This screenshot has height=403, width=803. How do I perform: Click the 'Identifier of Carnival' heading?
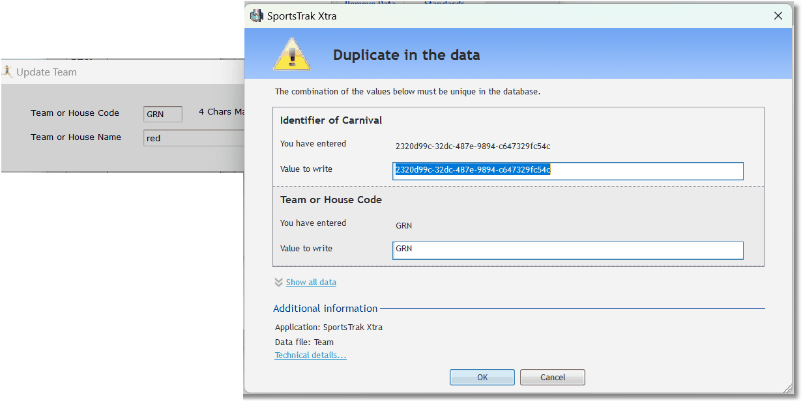click(x=331, y=120)
